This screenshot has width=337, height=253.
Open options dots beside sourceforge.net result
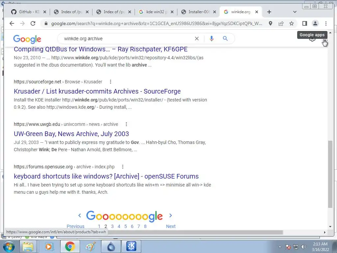click(111, 82)
